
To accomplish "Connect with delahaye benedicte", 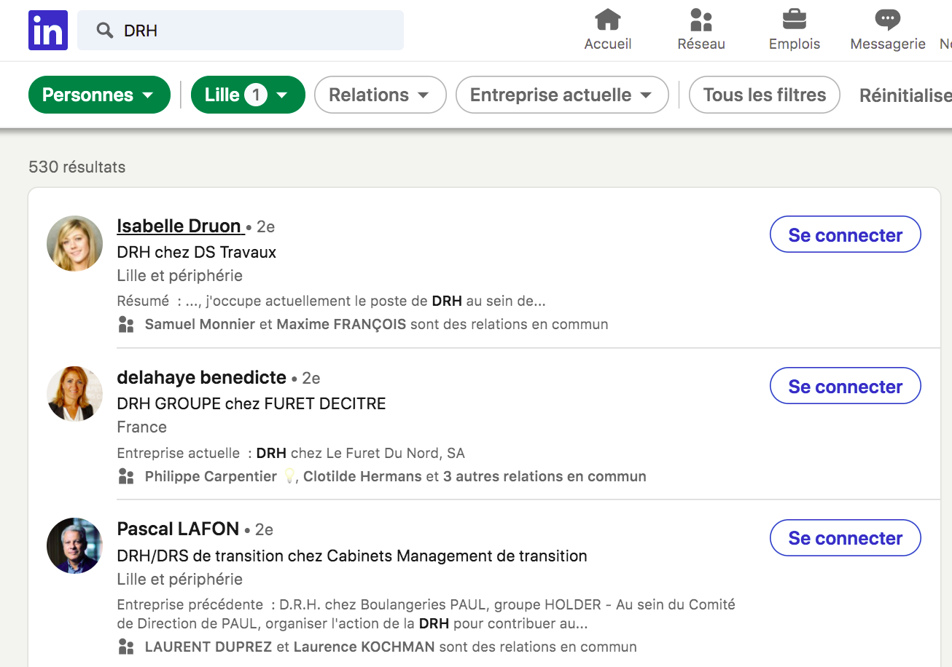I will click(x=845, y=386).
